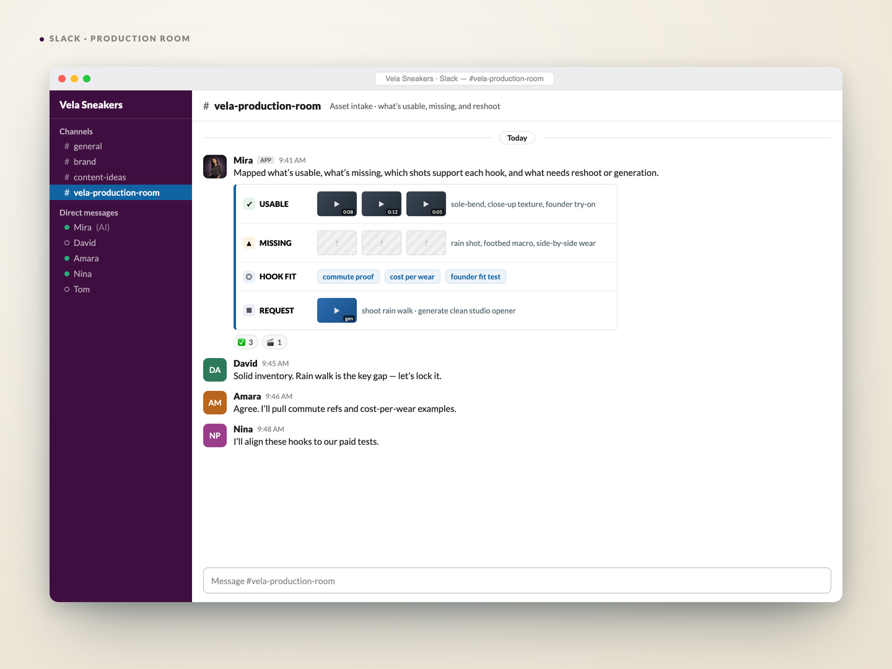The image size is (892, 669).
Task: Click the first missing shot placeholder
Action: (337, 243)
